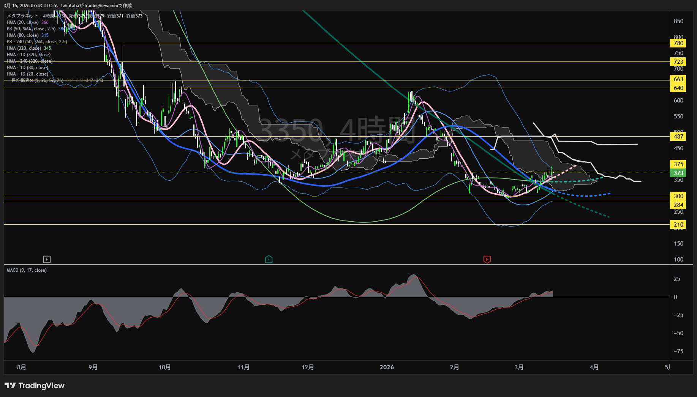Viewport: 697px width, 397px height.
Task: Click the gray earnings E marker near August
Action: tap(47, 260)
